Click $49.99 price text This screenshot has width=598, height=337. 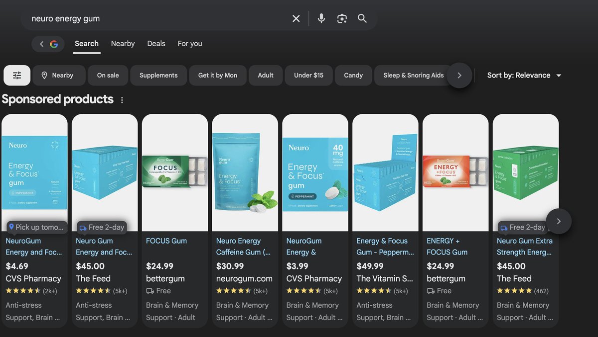370,266
